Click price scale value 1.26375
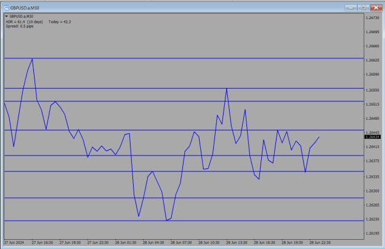This screenshot has width=385, height=249. tap(373, 161)
